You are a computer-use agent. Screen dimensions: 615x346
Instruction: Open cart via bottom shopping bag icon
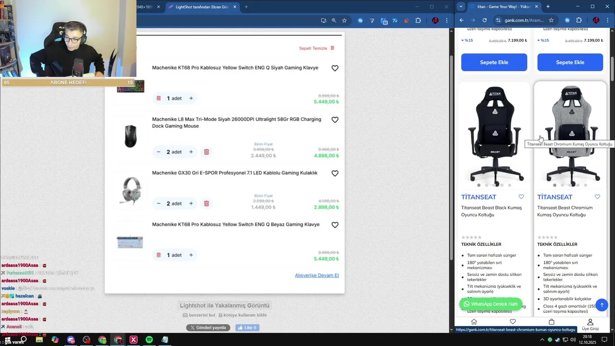[x=552, y=322]
